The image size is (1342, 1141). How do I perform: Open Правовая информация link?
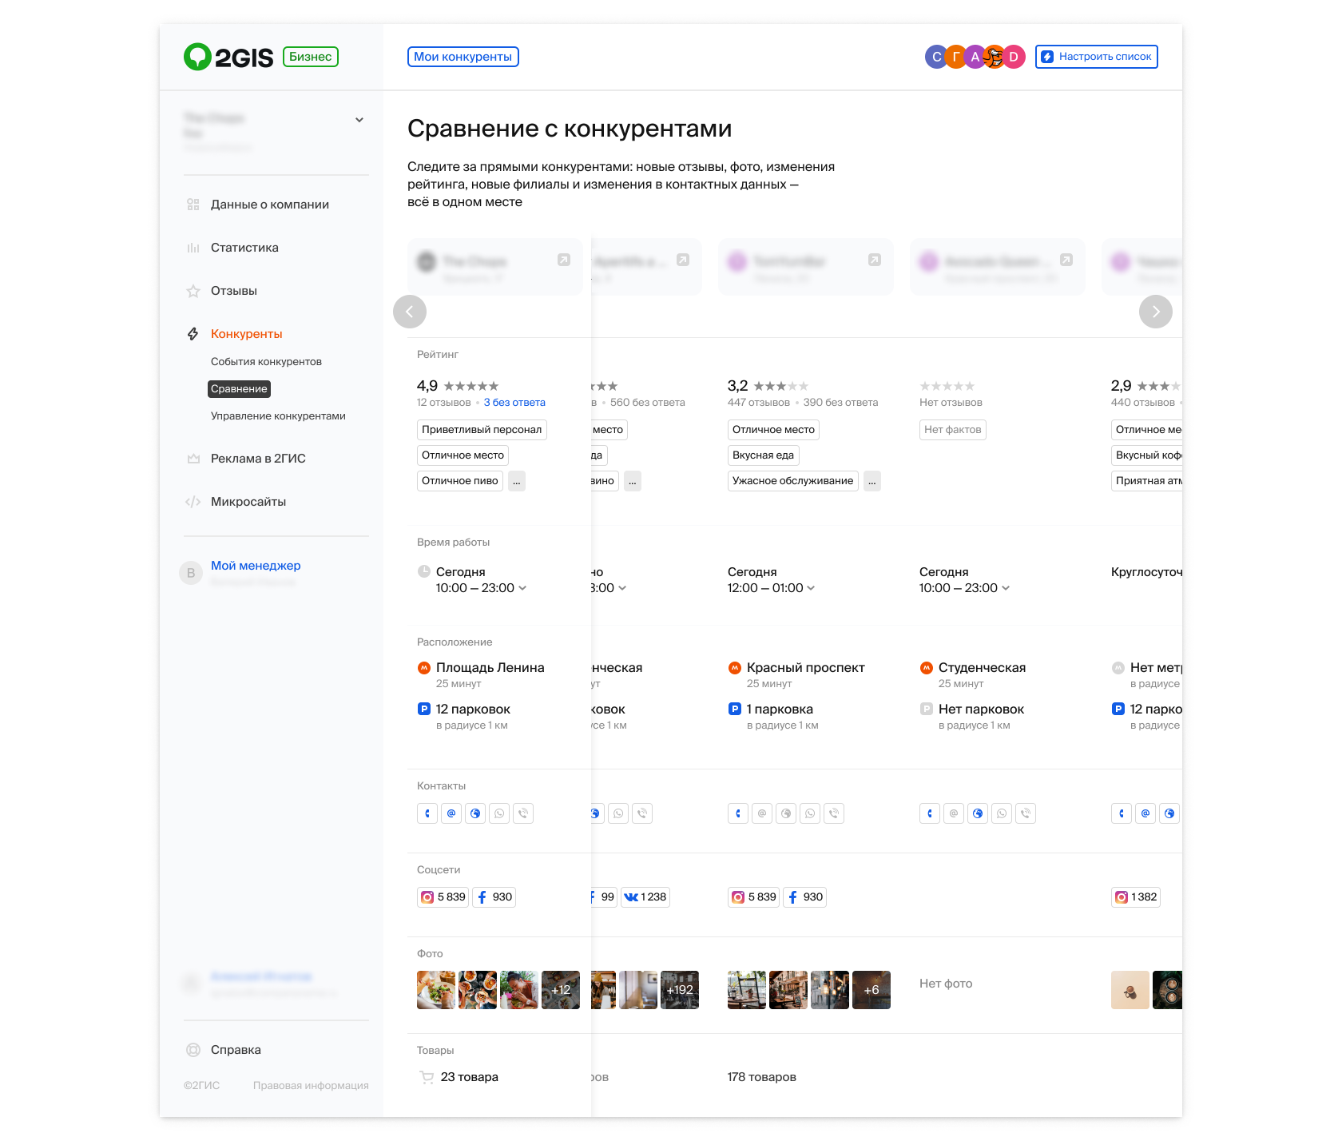pyautogui.click(x=311, y=1085)
